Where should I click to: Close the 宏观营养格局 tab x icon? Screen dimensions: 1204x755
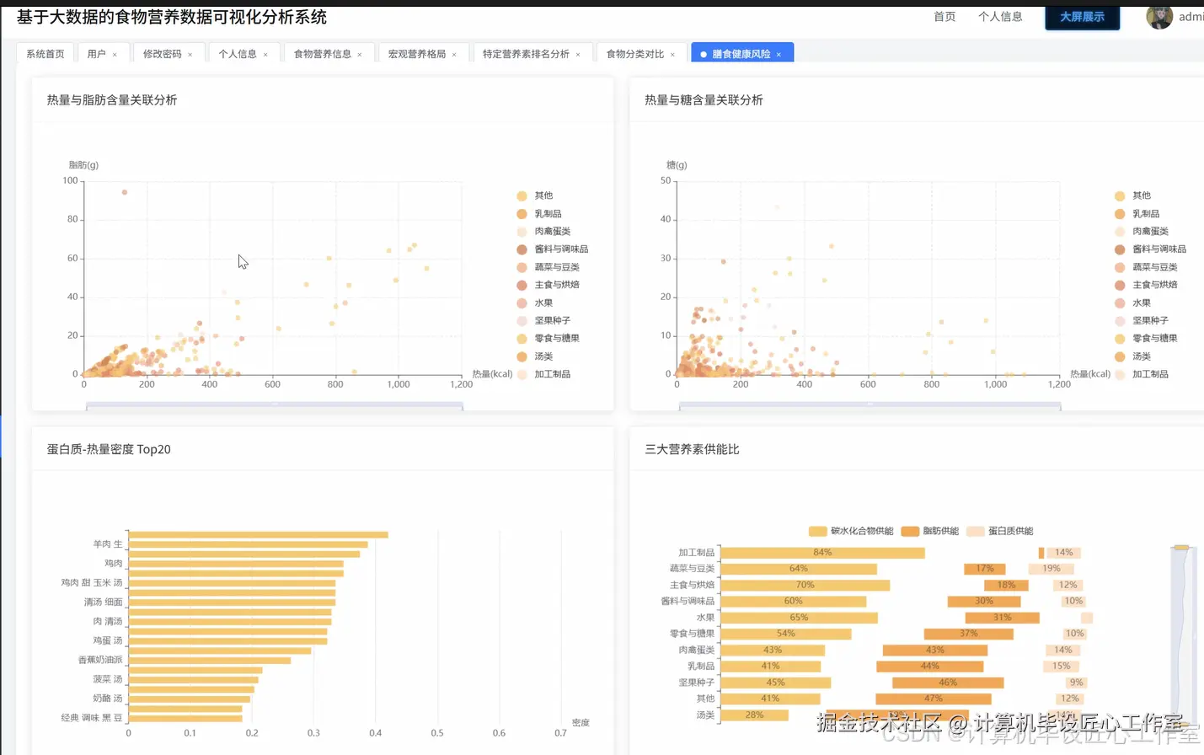[x=454, y=55]
